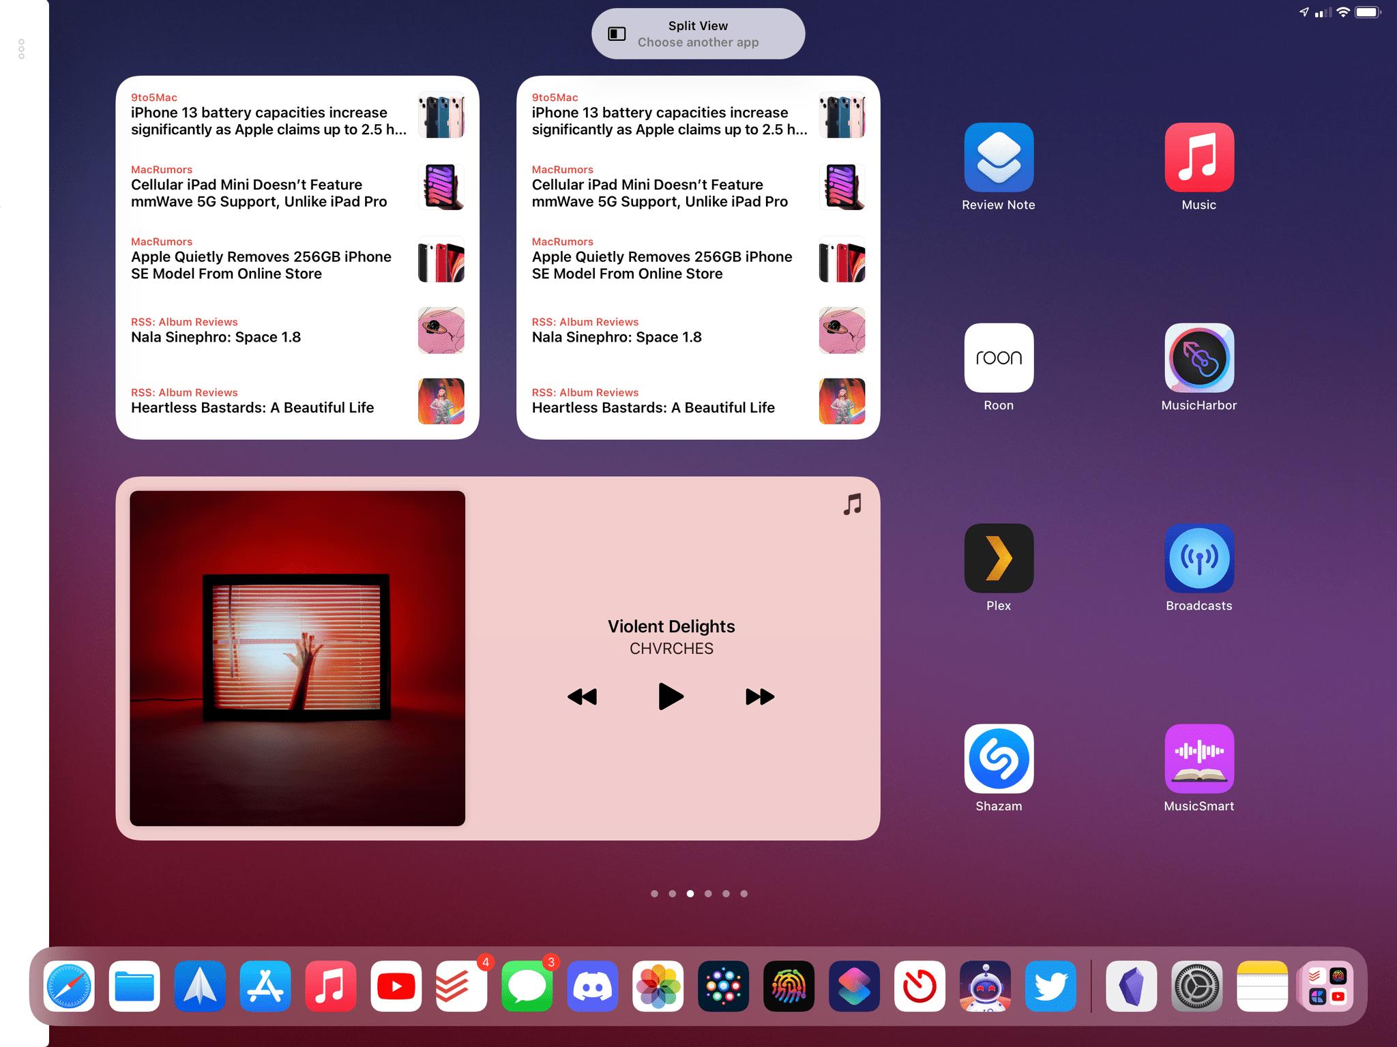Image resolution: width=1397 pixels, height=1047 pixels.
Task: Open the App Store in dock
Action: coord(265,986)
